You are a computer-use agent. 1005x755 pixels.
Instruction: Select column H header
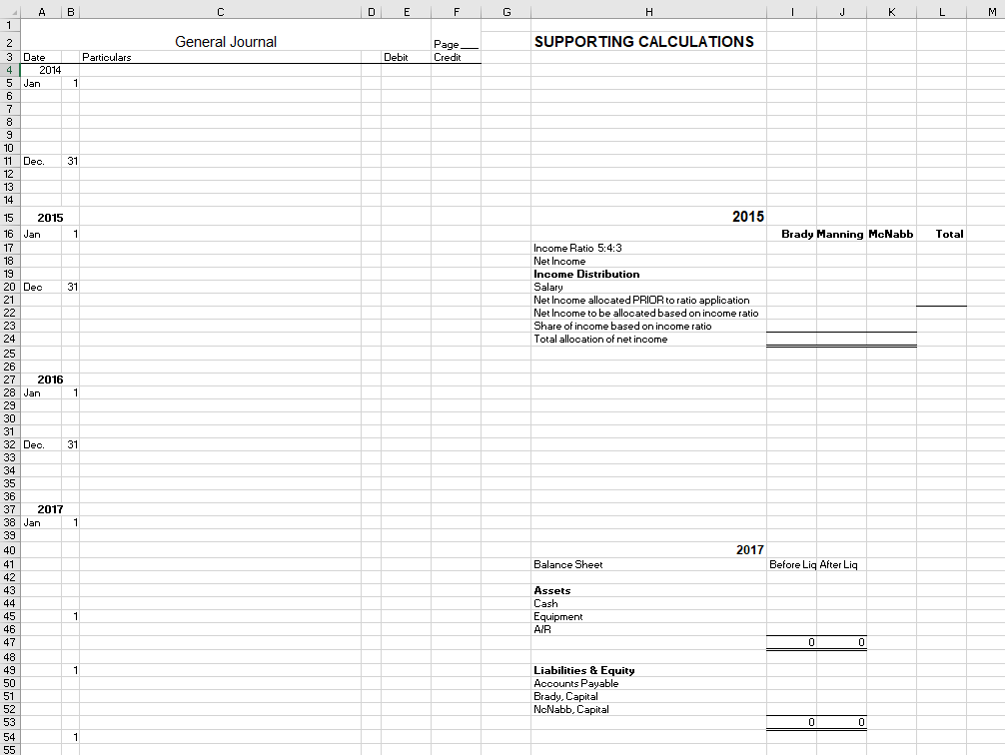click(x=648, y=12)
